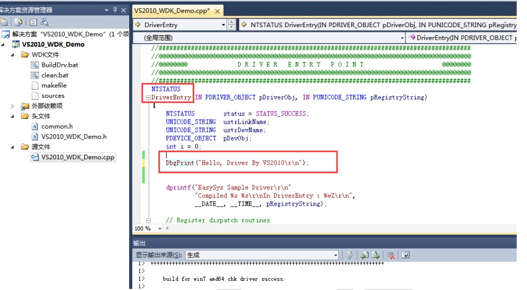Click the stepper beside DriverEntry dropdown
The image size is (527, 290).
[231, 25]
